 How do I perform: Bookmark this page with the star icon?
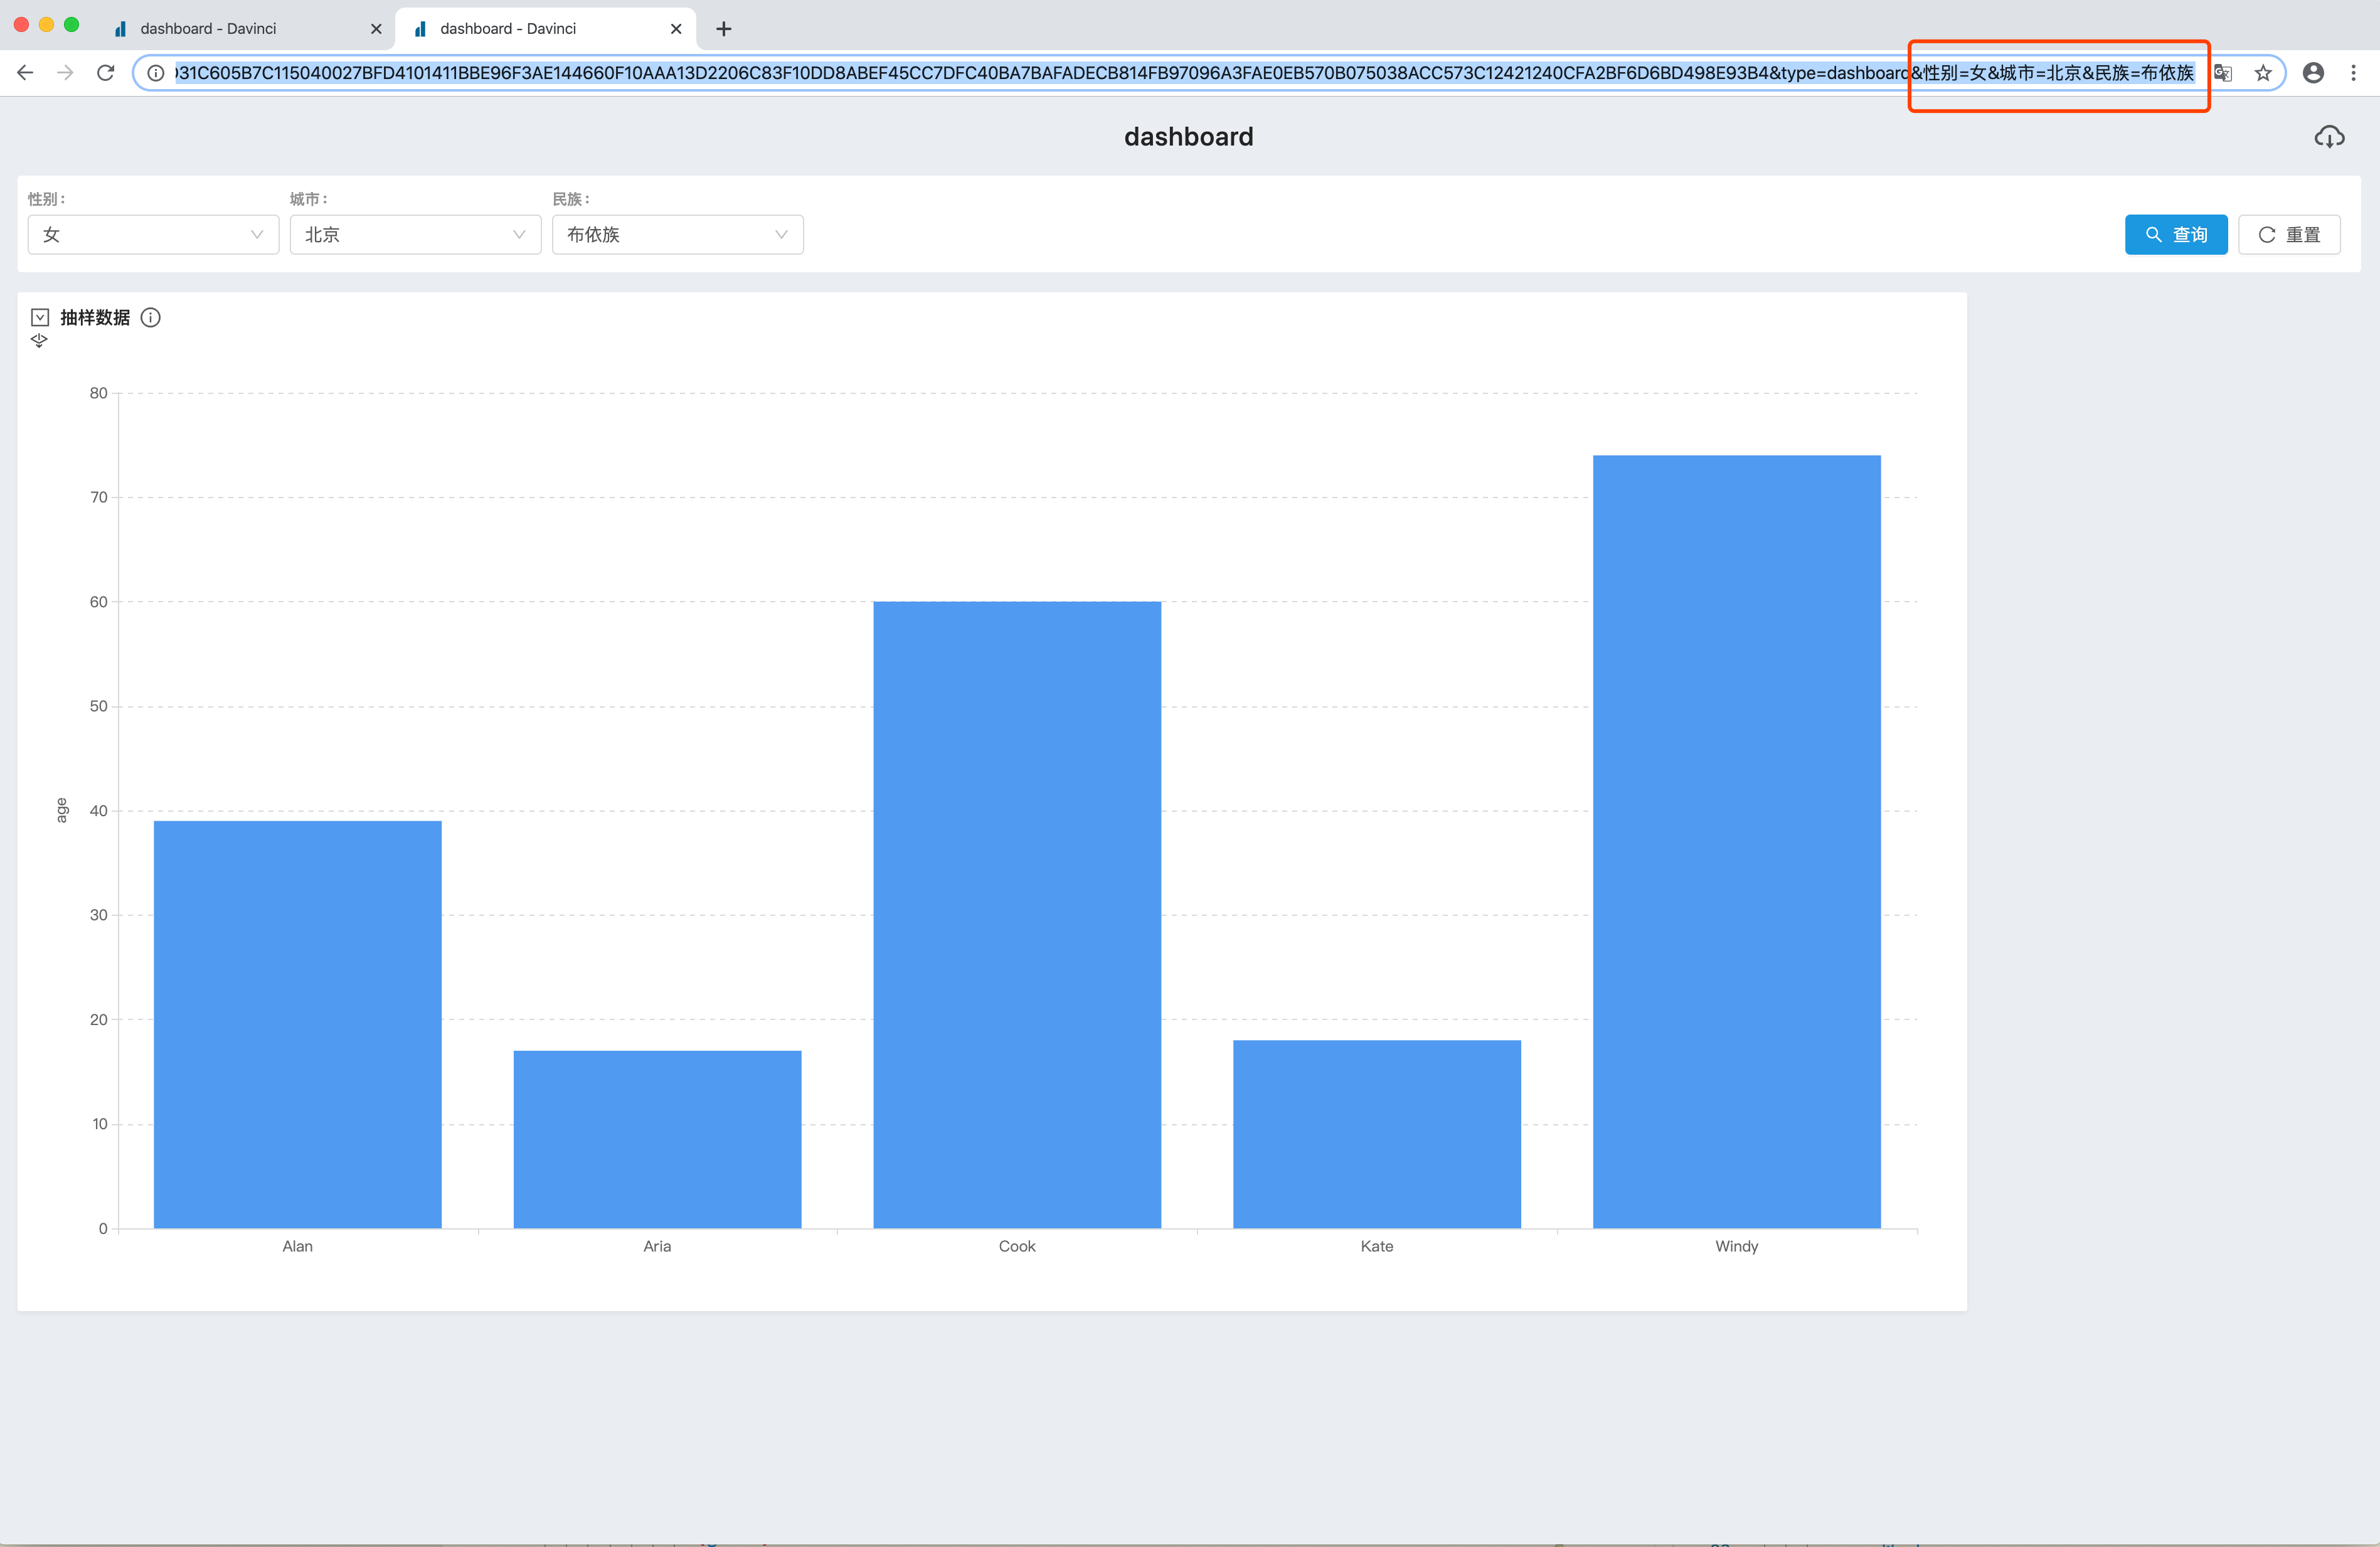coord(2263,73)
